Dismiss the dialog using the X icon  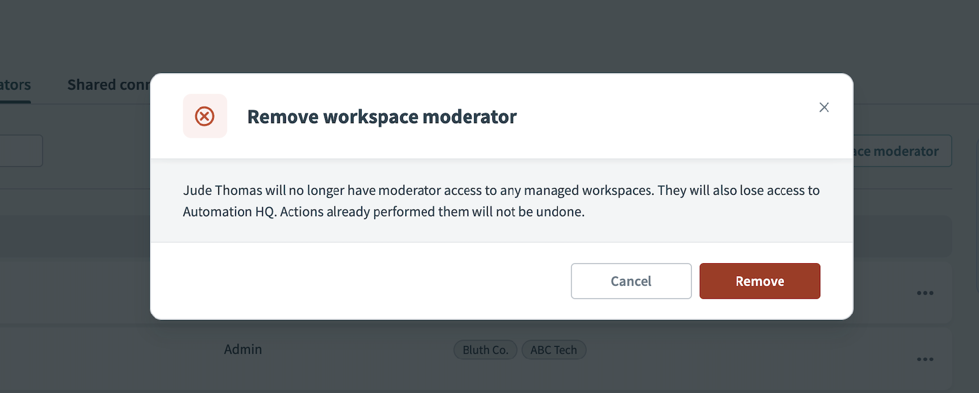tap(824, 107)
